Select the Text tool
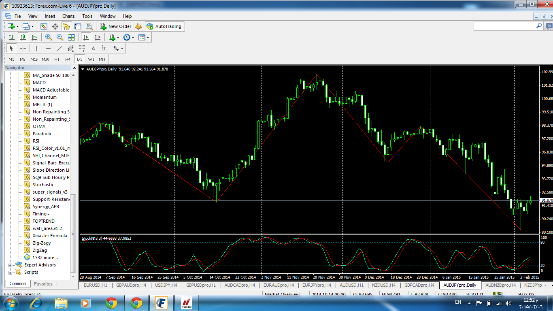The width and height of the screenshot is (553, 311). point(93,48)
